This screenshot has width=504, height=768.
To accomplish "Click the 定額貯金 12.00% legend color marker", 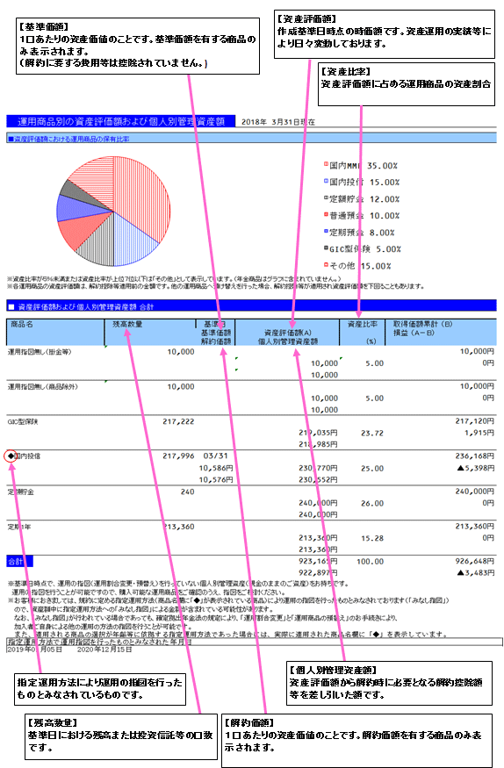I will pos(327,197).
